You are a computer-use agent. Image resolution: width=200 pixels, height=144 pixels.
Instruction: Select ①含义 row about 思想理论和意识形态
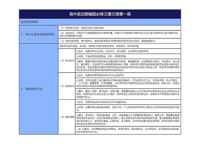coord(128,75)
